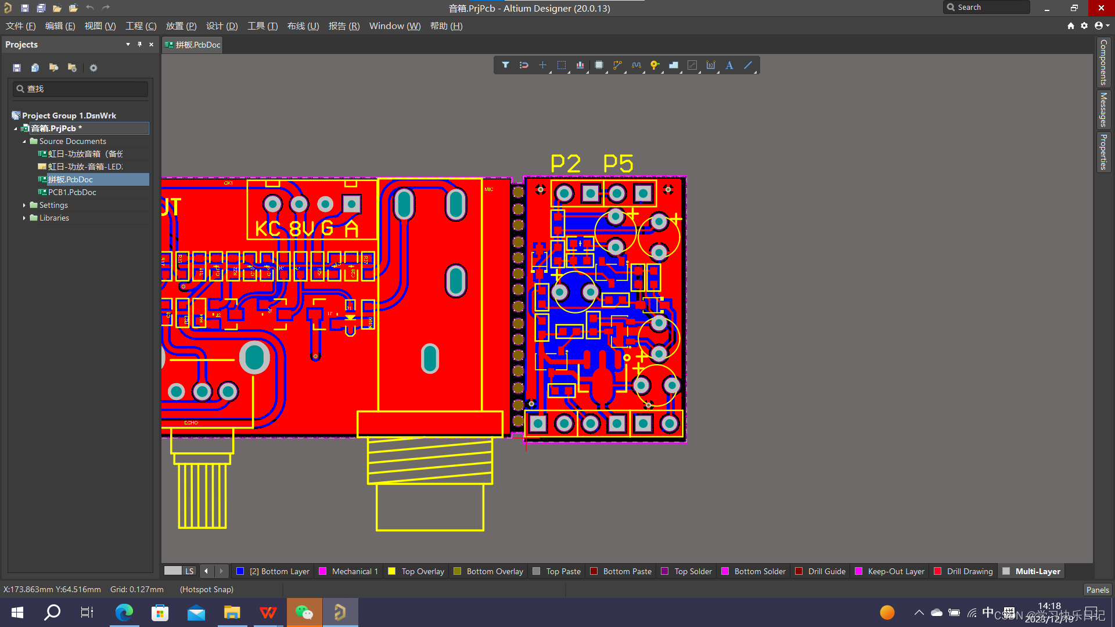The height and width of the screenshot is (627, 1115).
Task: Toggle the snap magnet tool
Action: click(523, 65)
